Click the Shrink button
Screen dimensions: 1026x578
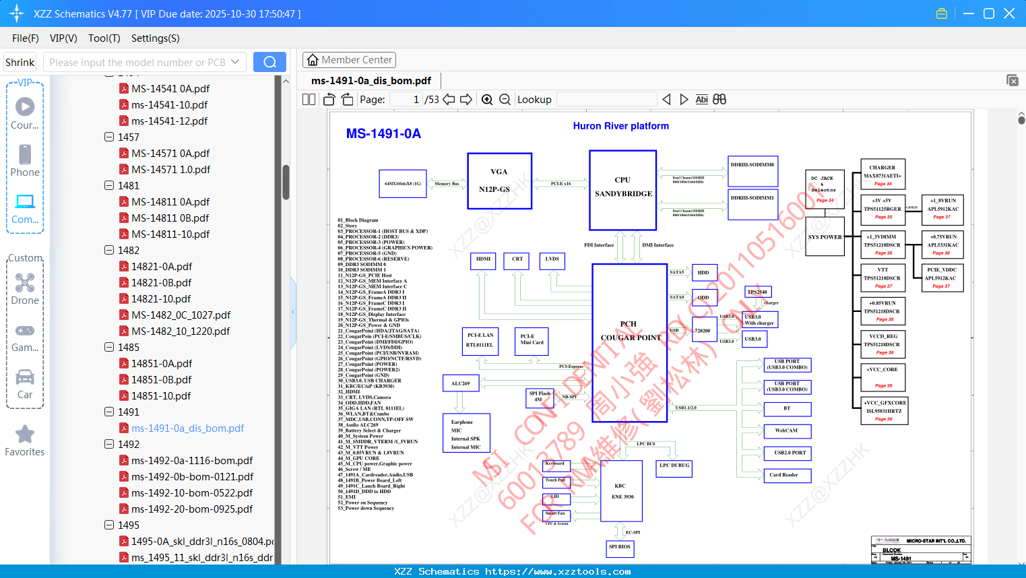point(20,62)
